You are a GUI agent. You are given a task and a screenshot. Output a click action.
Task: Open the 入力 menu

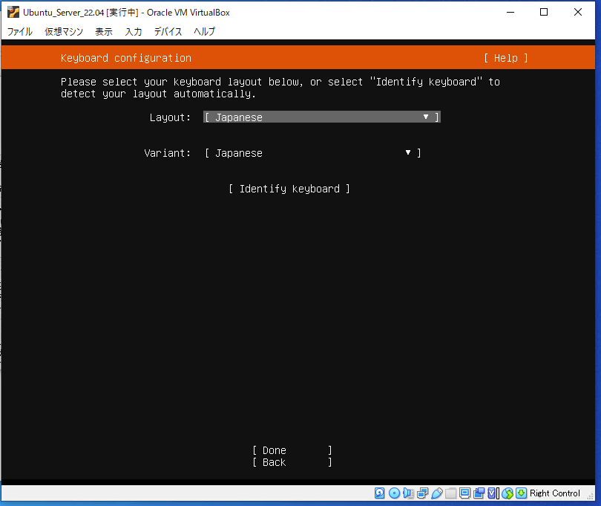134,31
